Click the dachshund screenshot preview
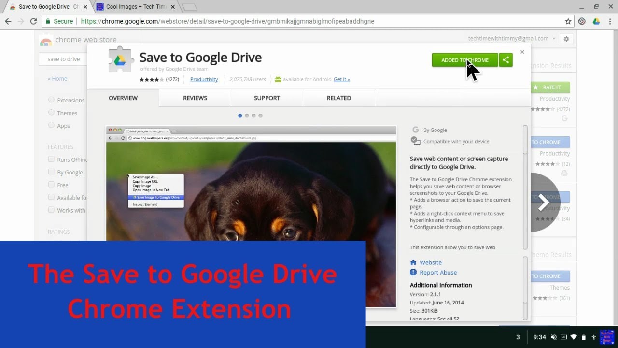Viewport: 618px width, 348px height. coord(251,217)
